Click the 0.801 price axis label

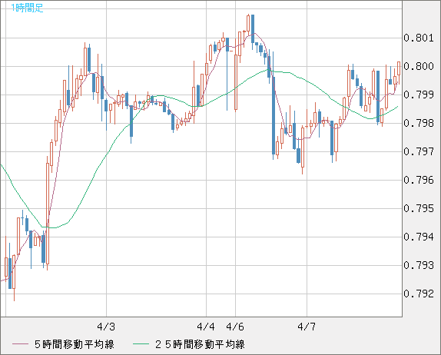coord(419,38)
